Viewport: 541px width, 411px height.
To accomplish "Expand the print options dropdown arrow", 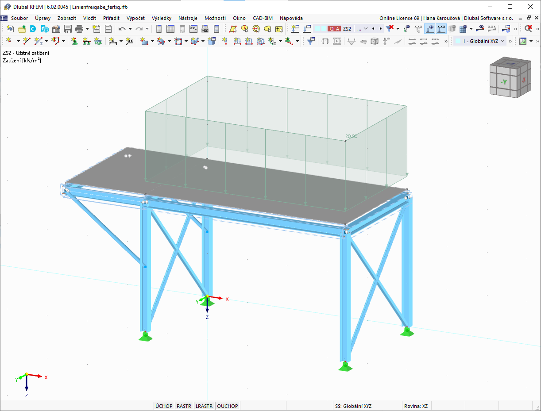I will [x=87, y=29].
